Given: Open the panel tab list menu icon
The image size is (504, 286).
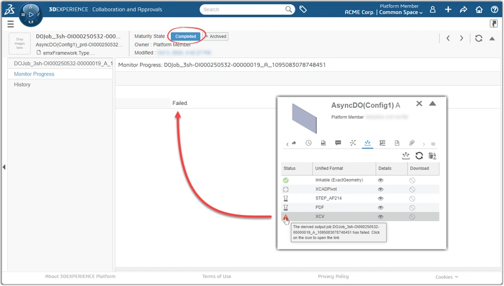Looking at the screenshot, I should click(433, 144).
